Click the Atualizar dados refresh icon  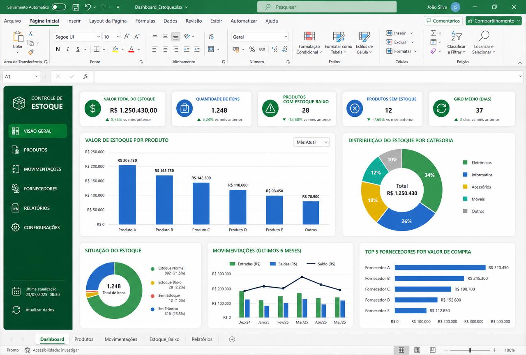coord(16,310)
